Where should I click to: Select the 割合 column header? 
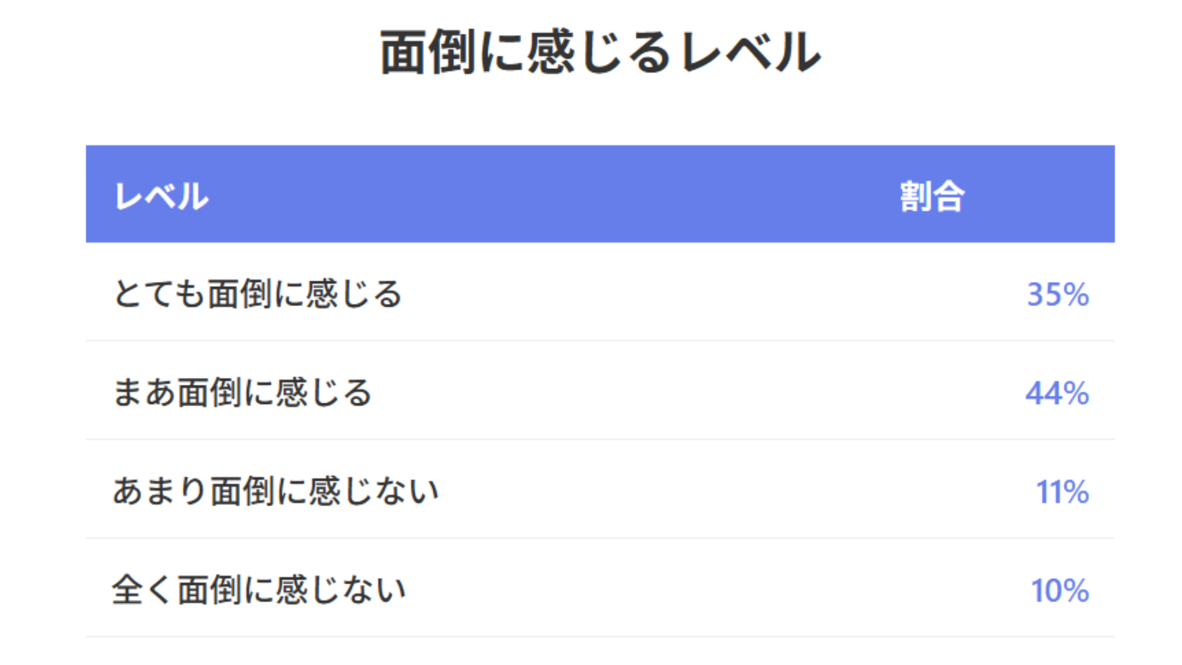[x=932, y=196]
